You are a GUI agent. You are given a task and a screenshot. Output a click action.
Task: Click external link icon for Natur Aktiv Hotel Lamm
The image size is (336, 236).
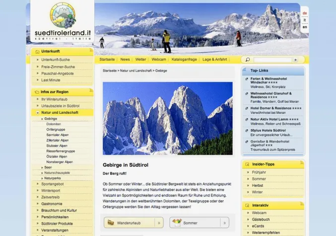[x=246, y=119]
